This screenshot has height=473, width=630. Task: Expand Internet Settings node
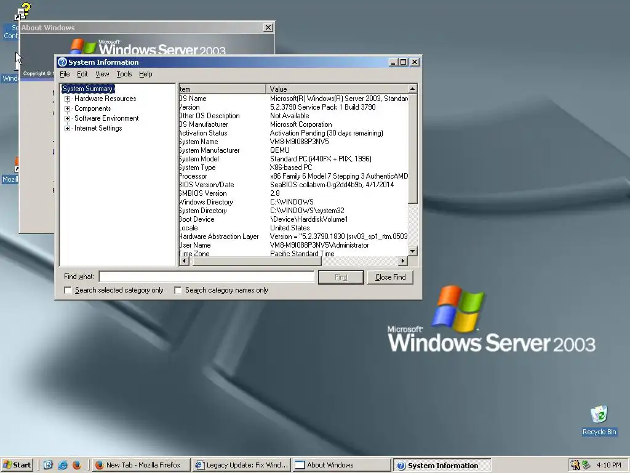68,128
